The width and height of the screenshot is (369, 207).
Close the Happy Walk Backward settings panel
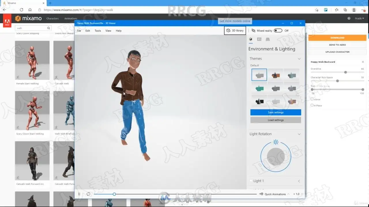[363, 62]
